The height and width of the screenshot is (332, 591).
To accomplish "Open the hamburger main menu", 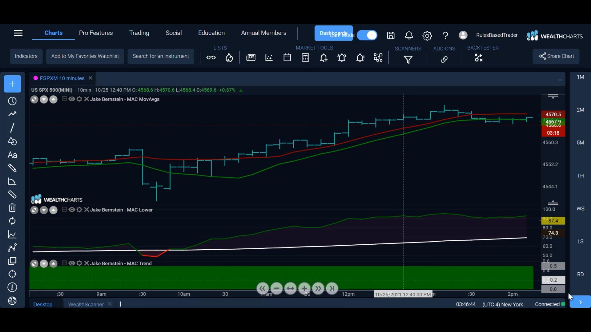I will pos(18,33).
